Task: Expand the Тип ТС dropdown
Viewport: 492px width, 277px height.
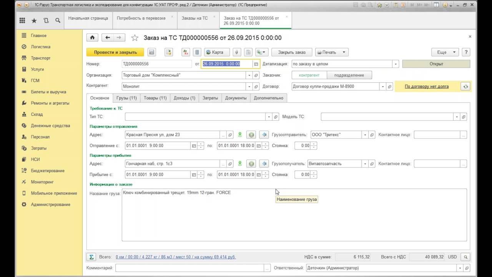Action: 269,117
